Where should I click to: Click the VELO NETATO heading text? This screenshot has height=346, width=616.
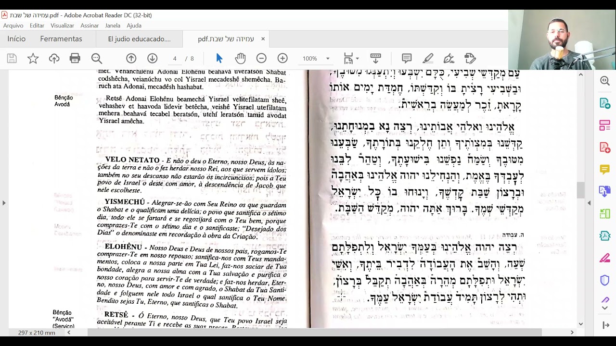pyautogui.click(x=132, y=160)
